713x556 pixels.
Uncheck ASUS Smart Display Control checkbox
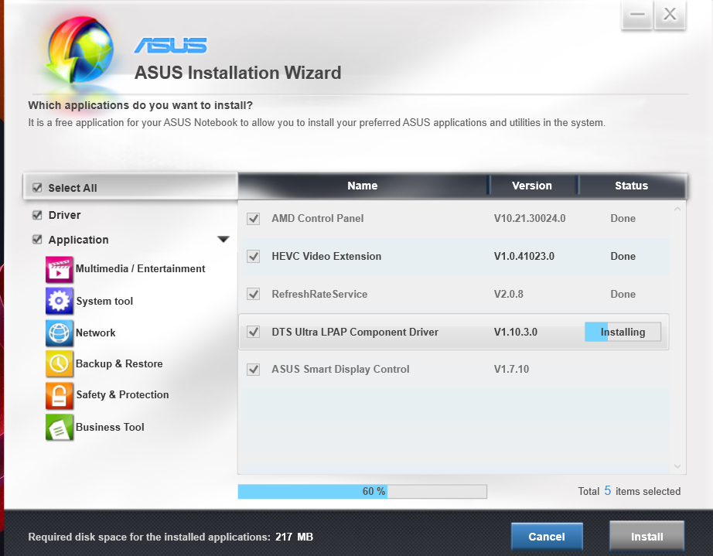(254, 369)
